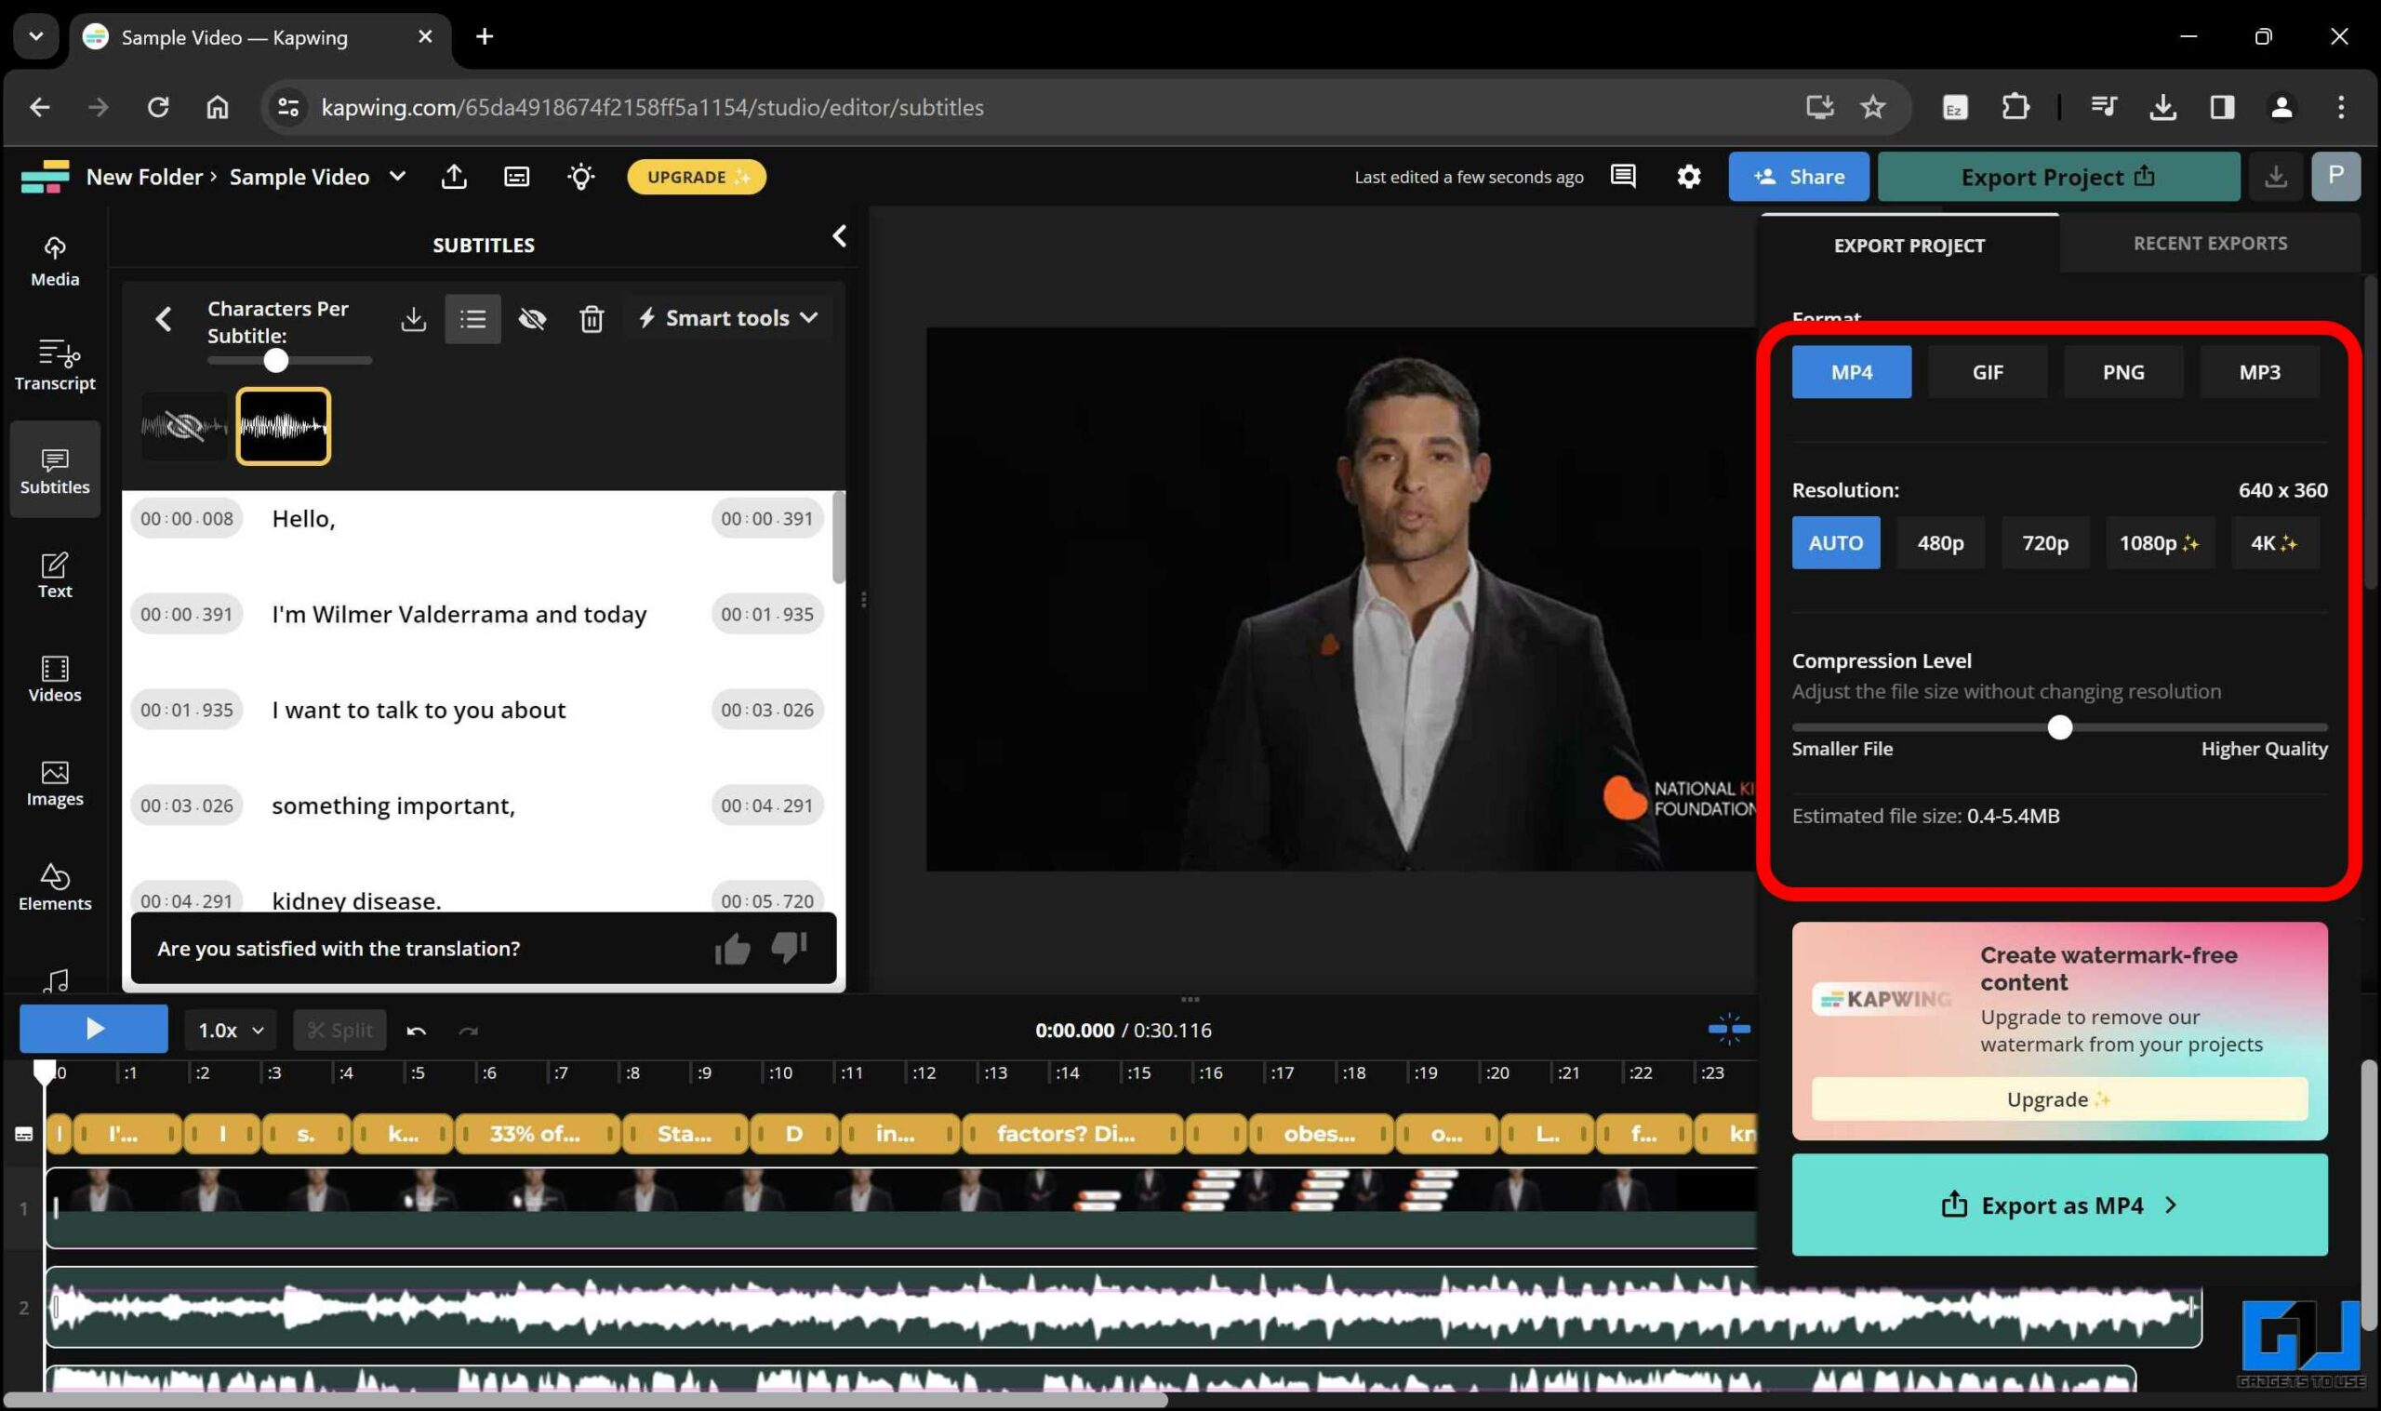Expand the Sample Video project name menu
The height and width of the screenshot is (1411, 2381).
point(397,177)
